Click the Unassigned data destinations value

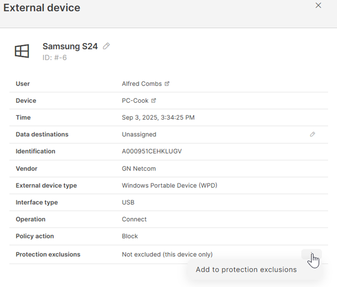[x=139, y=134]
